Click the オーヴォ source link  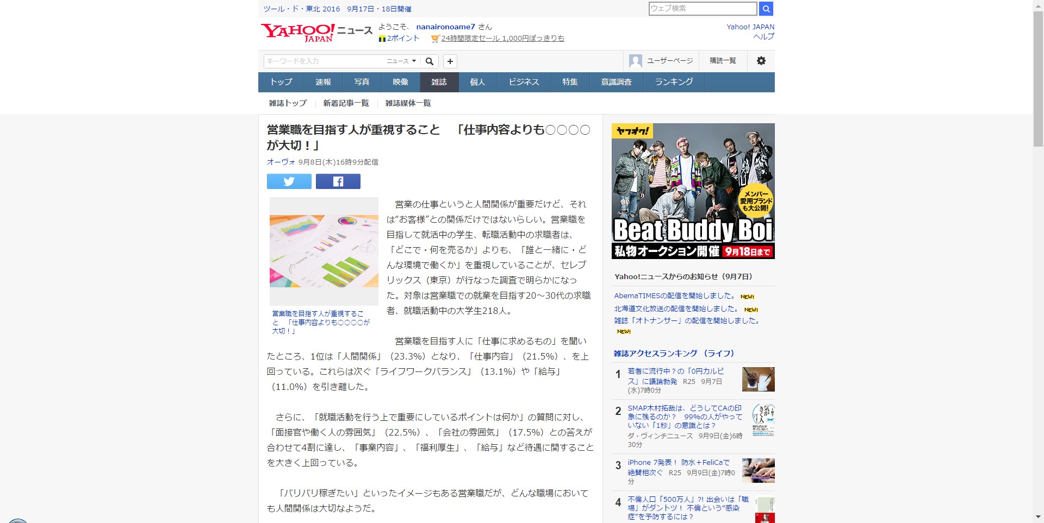(281, 162)
